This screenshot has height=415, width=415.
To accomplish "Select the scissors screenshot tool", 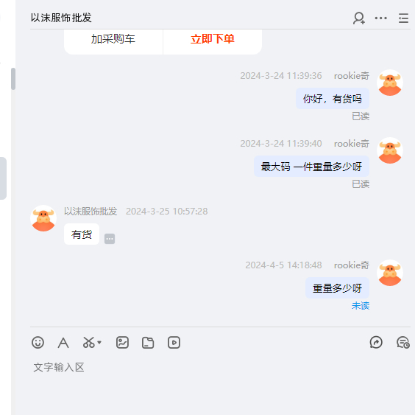I will coord(88,342).
